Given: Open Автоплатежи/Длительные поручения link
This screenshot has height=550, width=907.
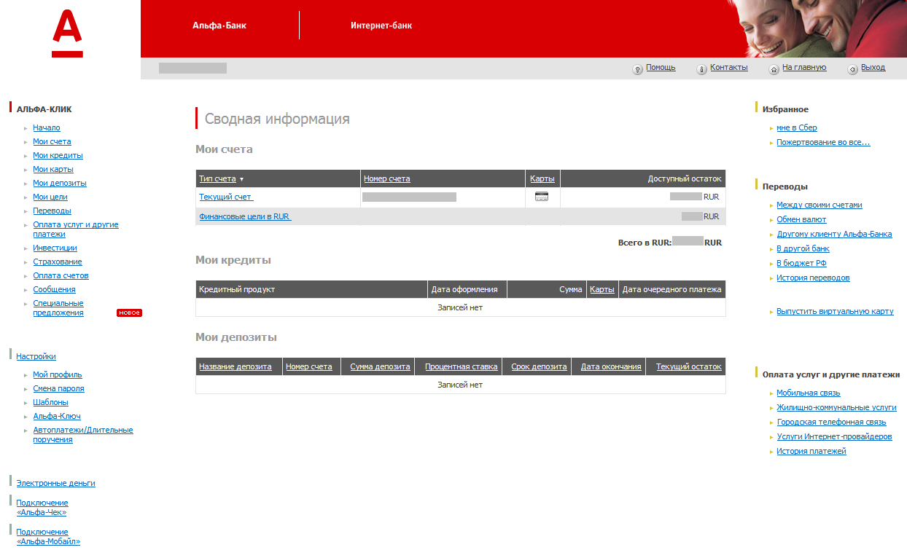Looking at the screenshot, I should [83, 435].
